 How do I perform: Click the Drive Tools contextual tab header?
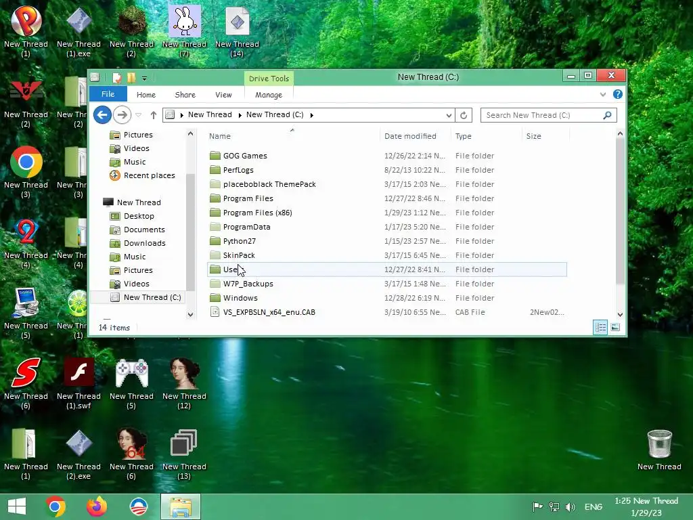pyautogui.click(x=269, y=79)
